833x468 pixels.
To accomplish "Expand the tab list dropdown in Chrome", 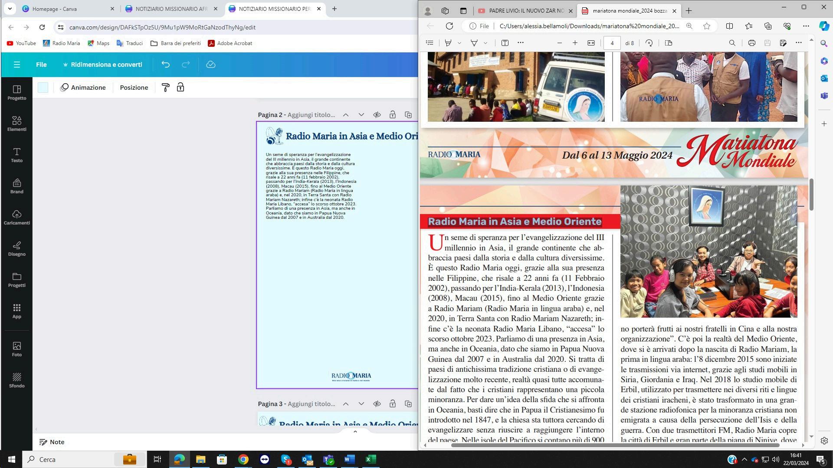I will click(10, 9).
